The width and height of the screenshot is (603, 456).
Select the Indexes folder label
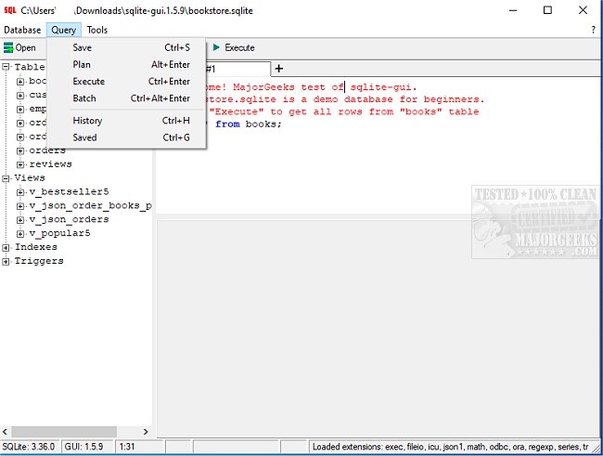tap(36, 247)
